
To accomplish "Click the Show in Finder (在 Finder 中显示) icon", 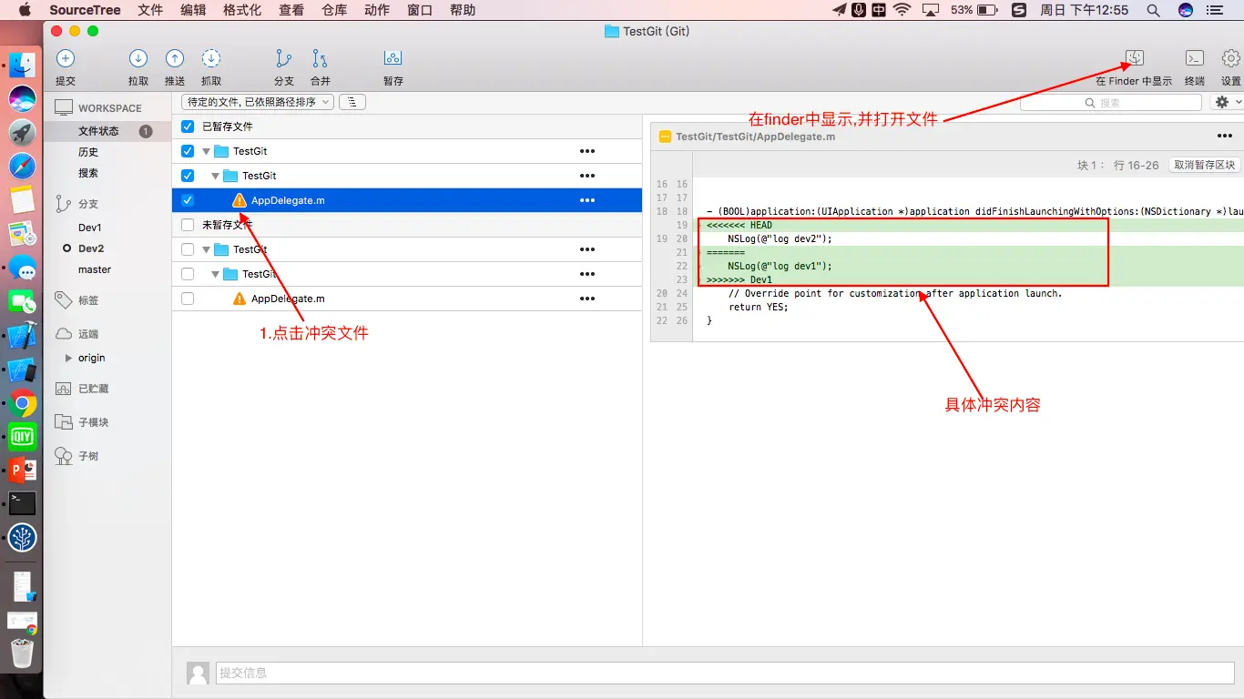I will tap(1135, 58).
